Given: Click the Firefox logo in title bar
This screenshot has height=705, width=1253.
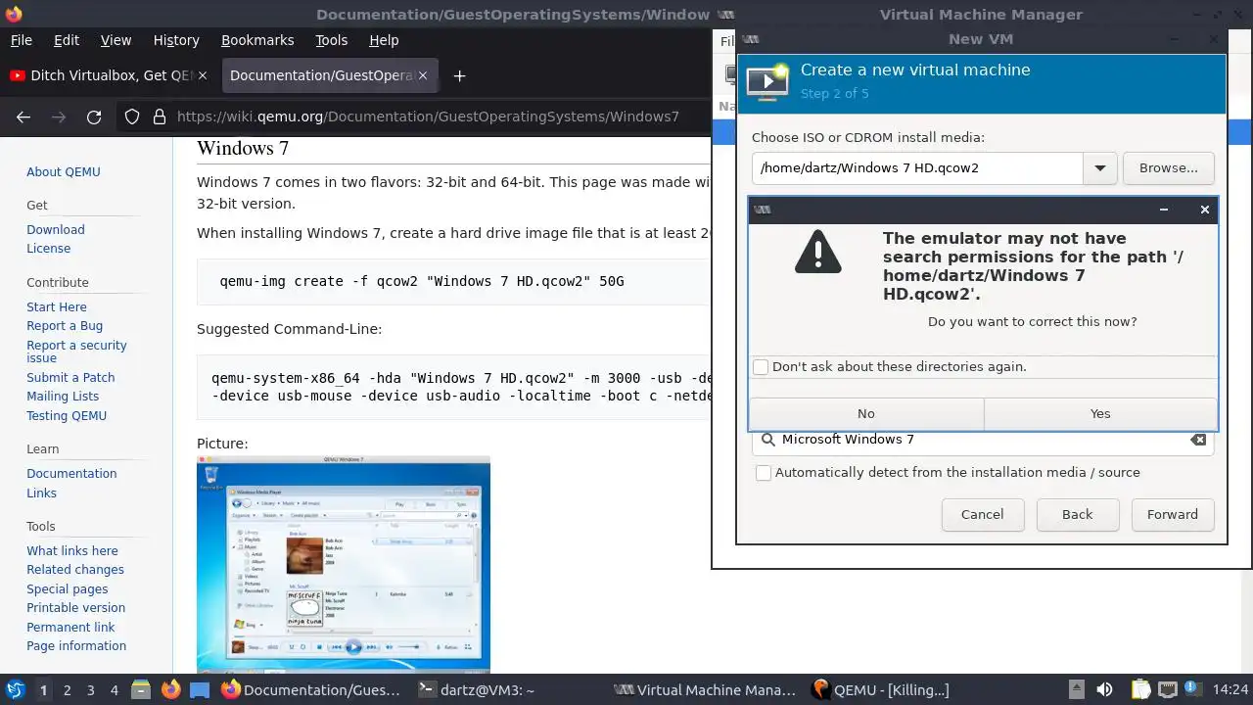Looking at the screenshot, I should 14,14.
